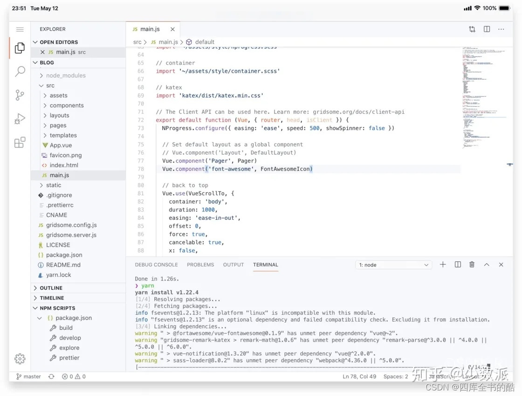Switch to the DEBUG CONSOLE tab

(156, 265)
